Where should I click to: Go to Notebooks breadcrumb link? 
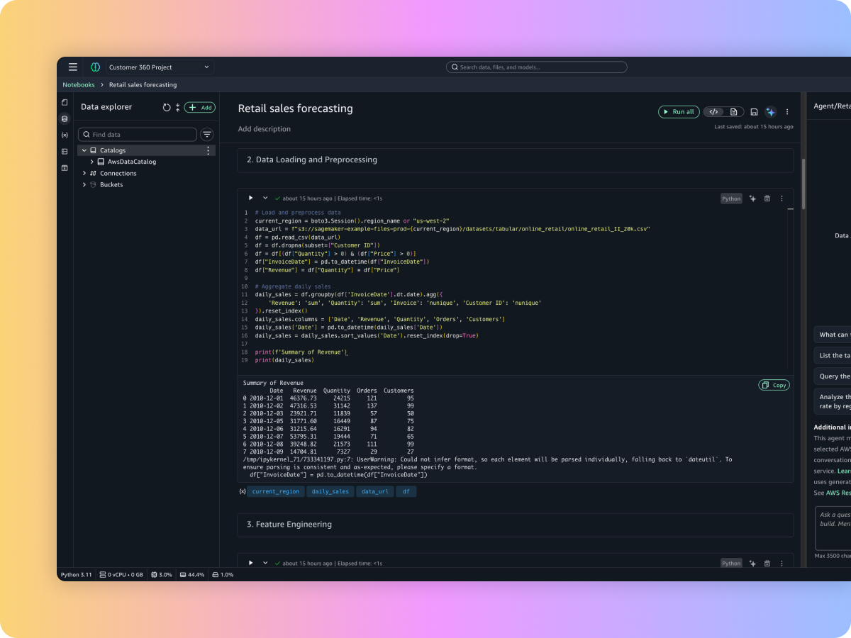pyautogui.click(x=79, y=85)
